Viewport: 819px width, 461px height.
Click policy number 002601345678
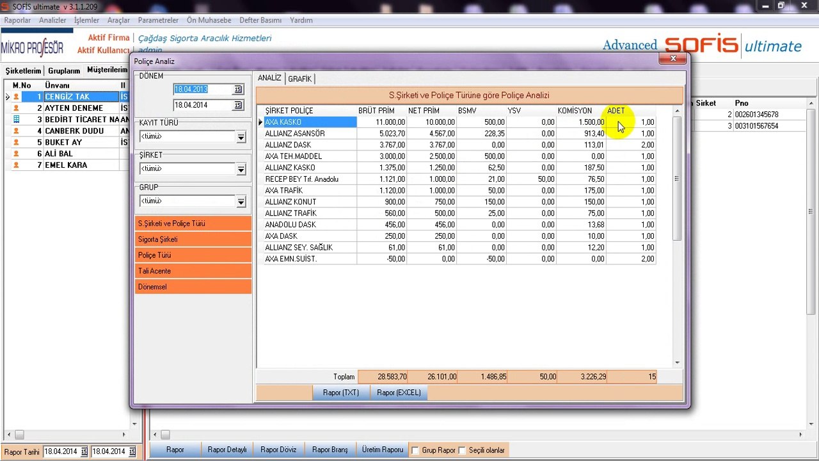pos(756,115)
